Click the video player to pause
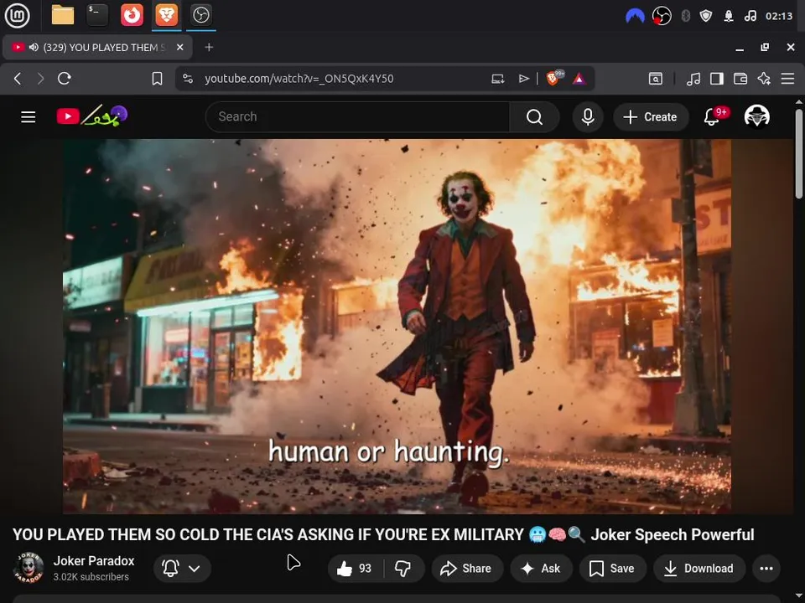Image resolution: width=805 pixels, height=603 pixels. pos(397,326)
